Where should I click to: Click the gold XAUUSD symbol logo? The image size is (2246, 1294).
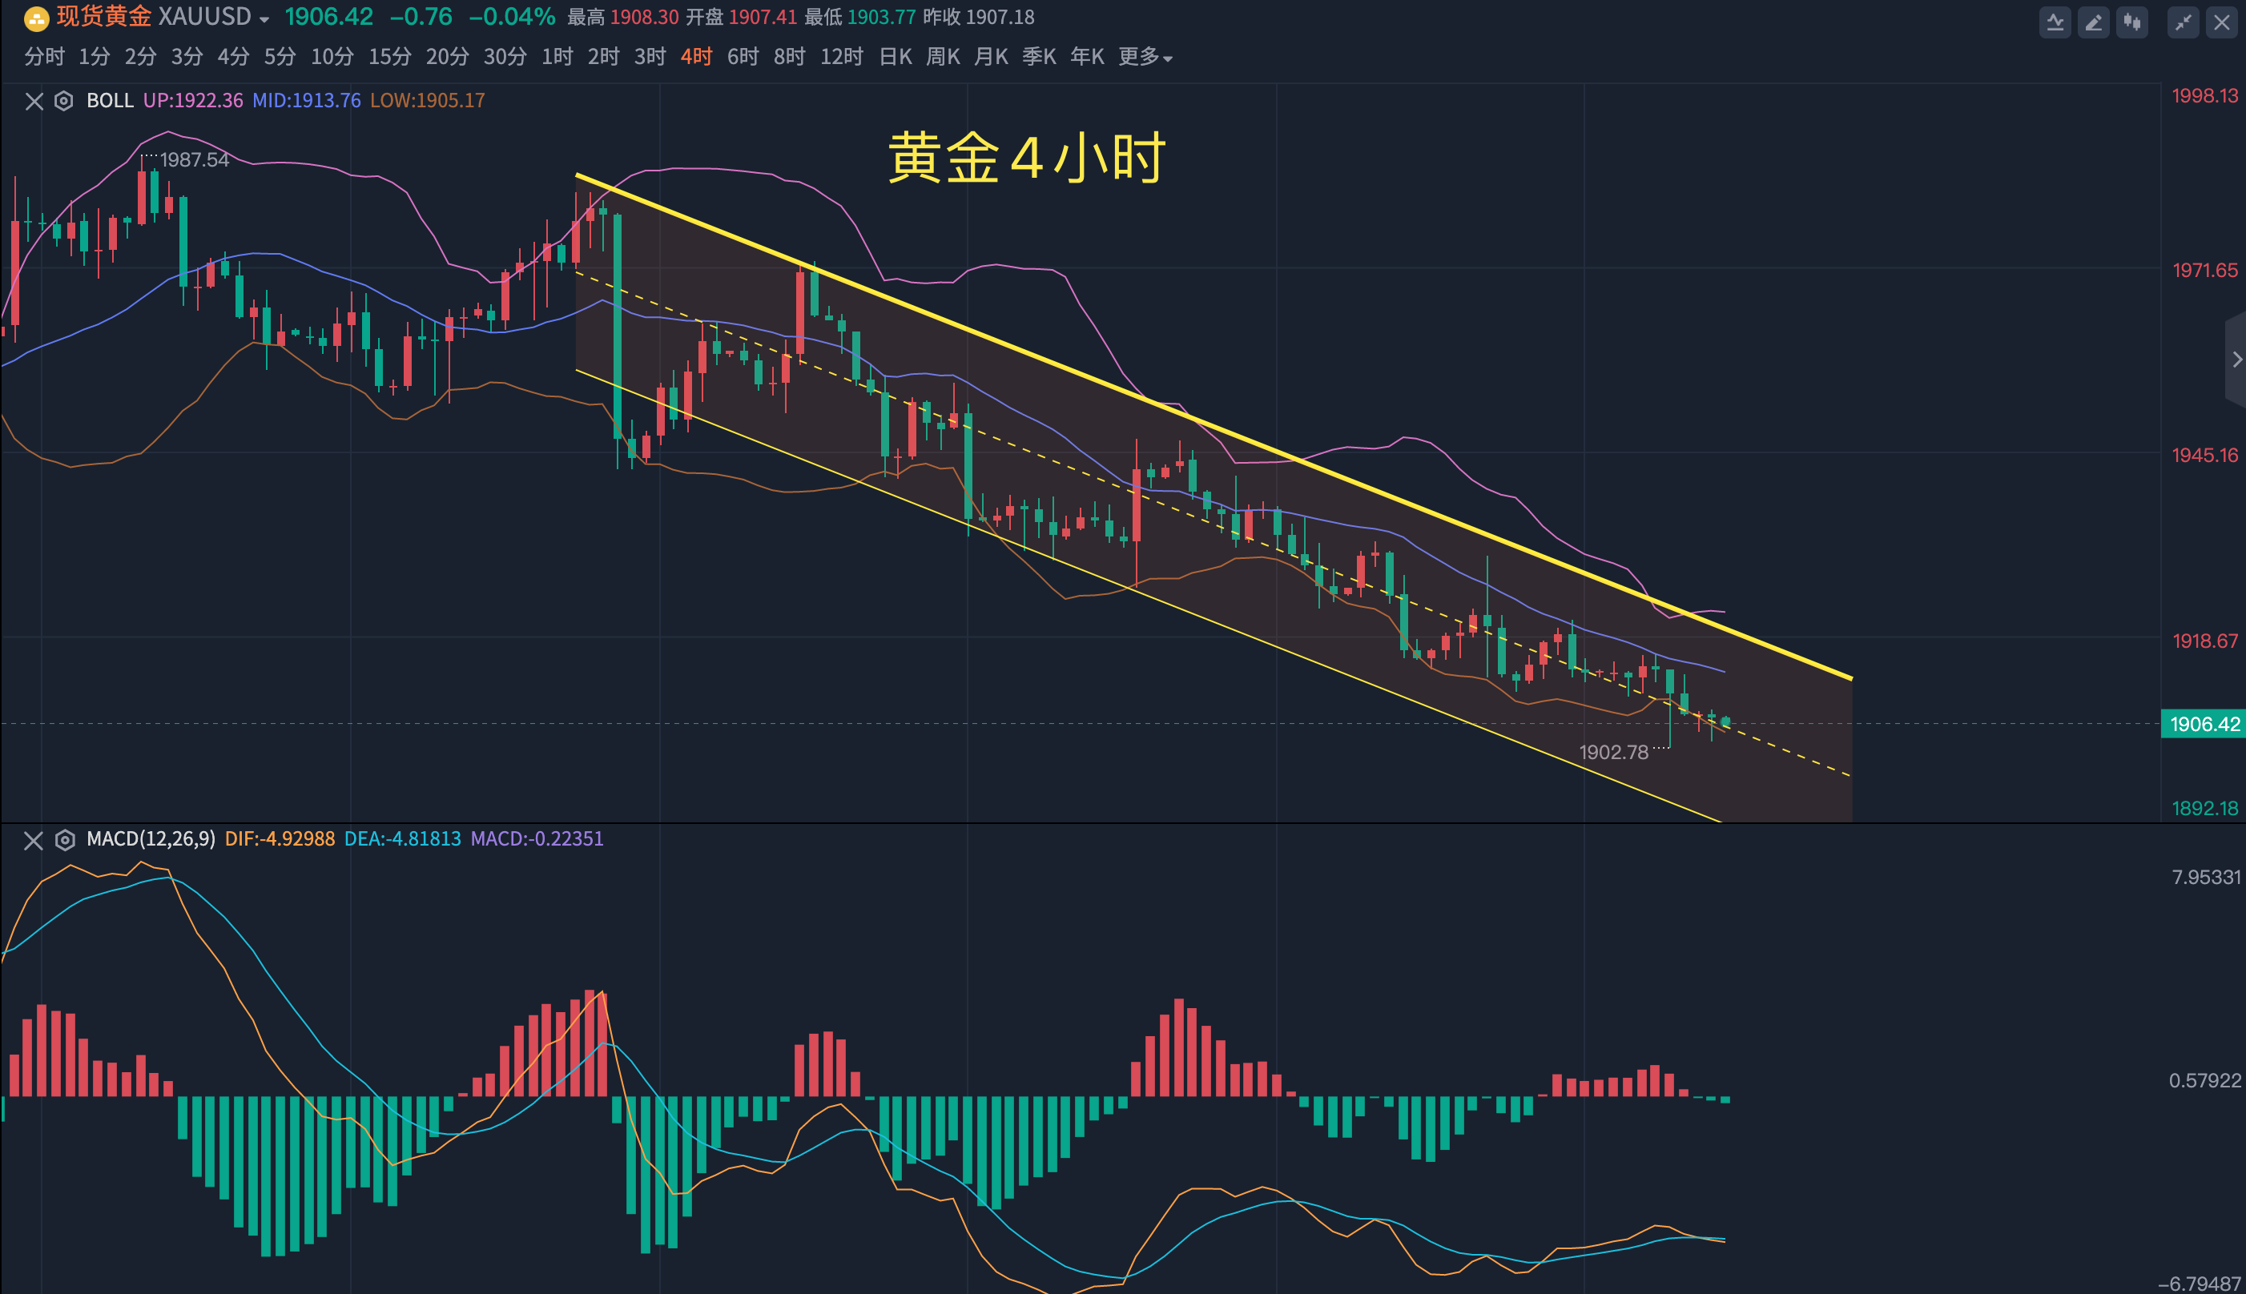36,18
